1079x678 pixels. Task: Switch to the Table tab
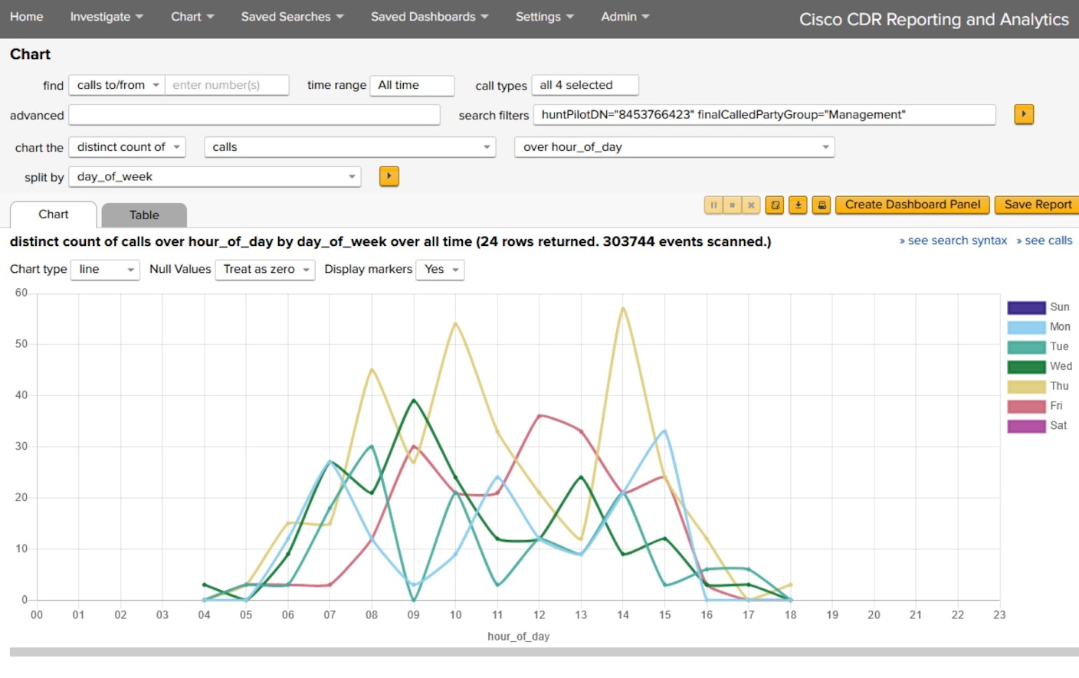coord(144,215)
